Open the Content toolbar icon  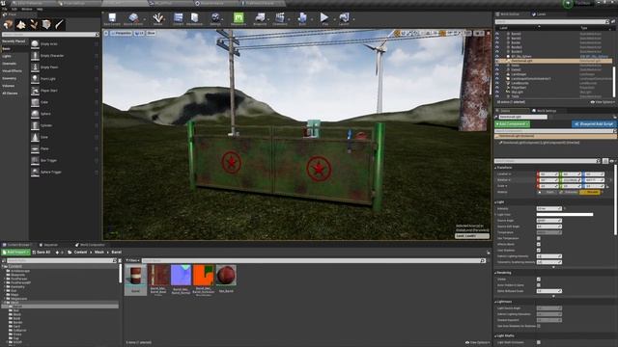[178, 18]
